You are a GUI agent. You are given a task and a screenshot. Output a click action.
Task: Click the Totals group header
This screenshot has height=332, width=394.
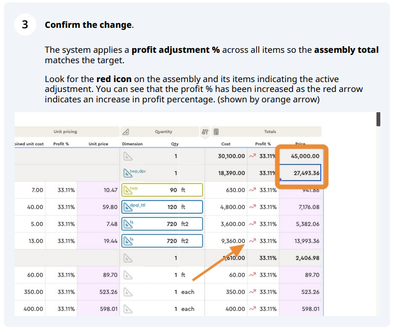[270, 132]
